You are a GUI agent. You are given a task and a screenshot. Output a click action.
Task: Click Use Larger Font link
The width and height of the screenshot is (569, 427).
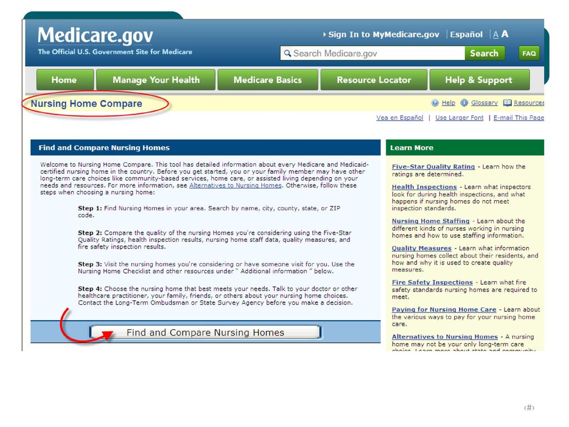[460, 118]
